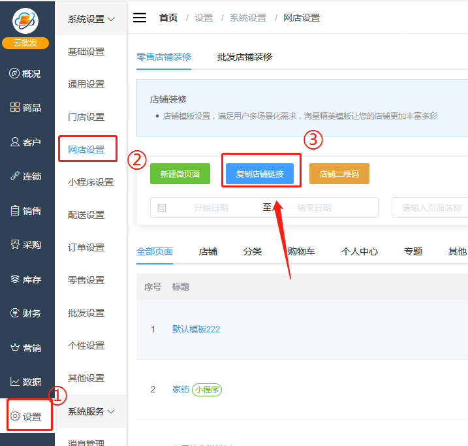
Task: Open the 财务 finance sidebar icon
Action: coord(14,313)
